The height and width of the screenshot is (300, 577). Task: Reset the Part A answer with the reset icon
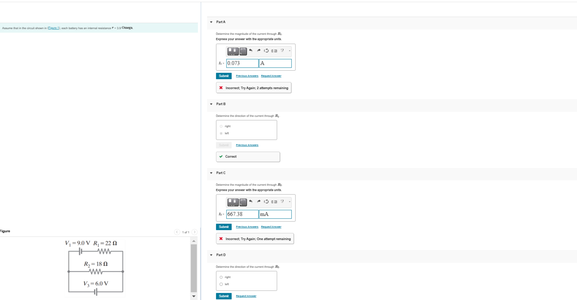[266, 51]
